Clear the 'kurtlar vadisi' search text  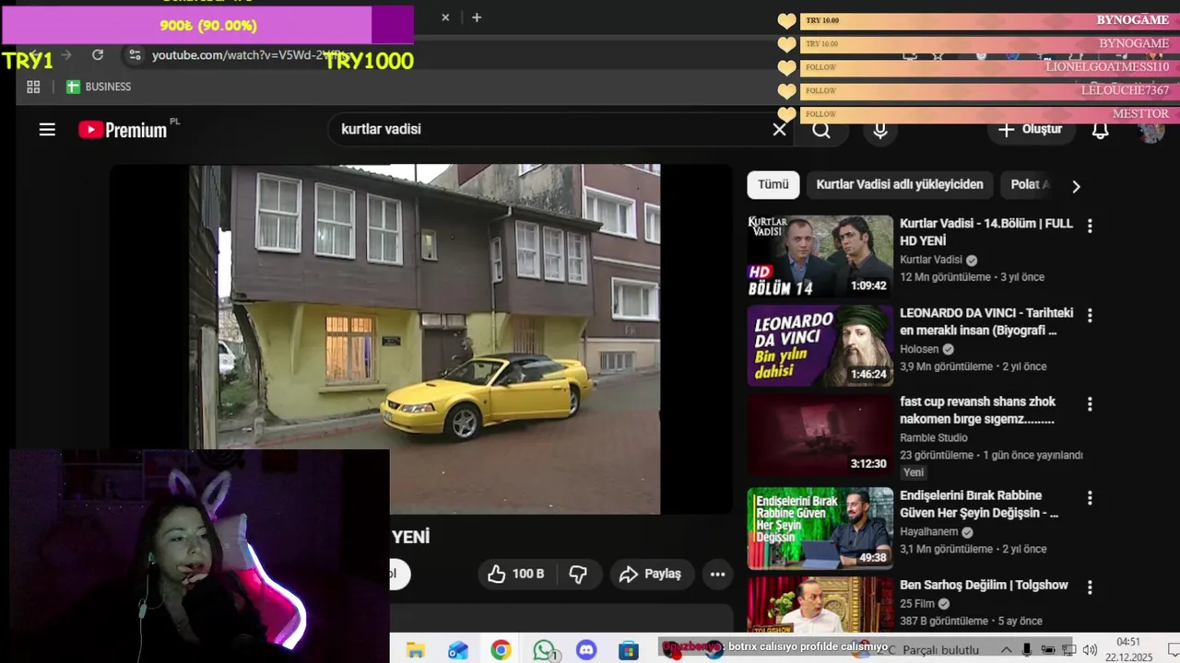click(779, 130)
